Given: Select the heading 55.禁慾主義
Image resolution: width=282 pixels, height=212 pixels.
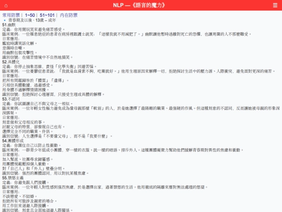Looking at the screenshot, I should [13, 178].
